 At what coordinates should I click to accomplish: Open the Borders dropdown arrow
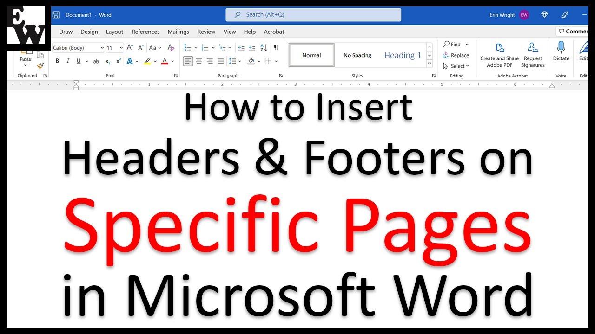[276, 61]
